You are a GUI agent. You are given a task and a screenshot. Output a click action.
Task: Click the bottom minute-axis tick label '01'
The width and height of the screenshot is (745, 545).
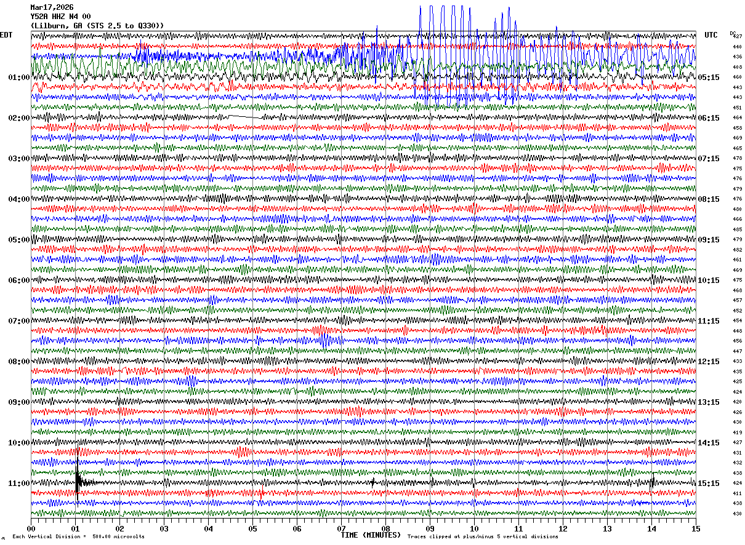[x=75, y=528]
